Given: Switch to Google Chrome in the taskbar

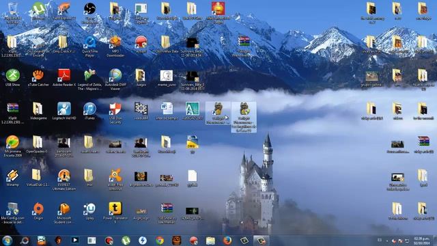Looking at the screenshot, I should tap(160, 241).
